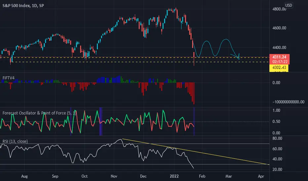Click the S&P 500 Index, 1D, SP title
This screenshot has width=308, height=181.
pyautogui.click(x=23, y=6)
